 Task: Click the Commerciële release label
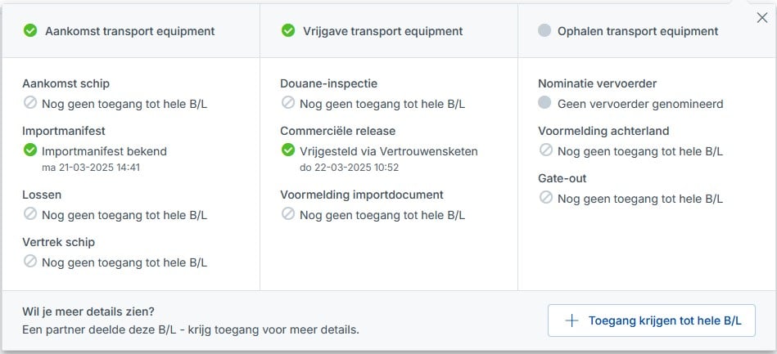coord(337,131)
